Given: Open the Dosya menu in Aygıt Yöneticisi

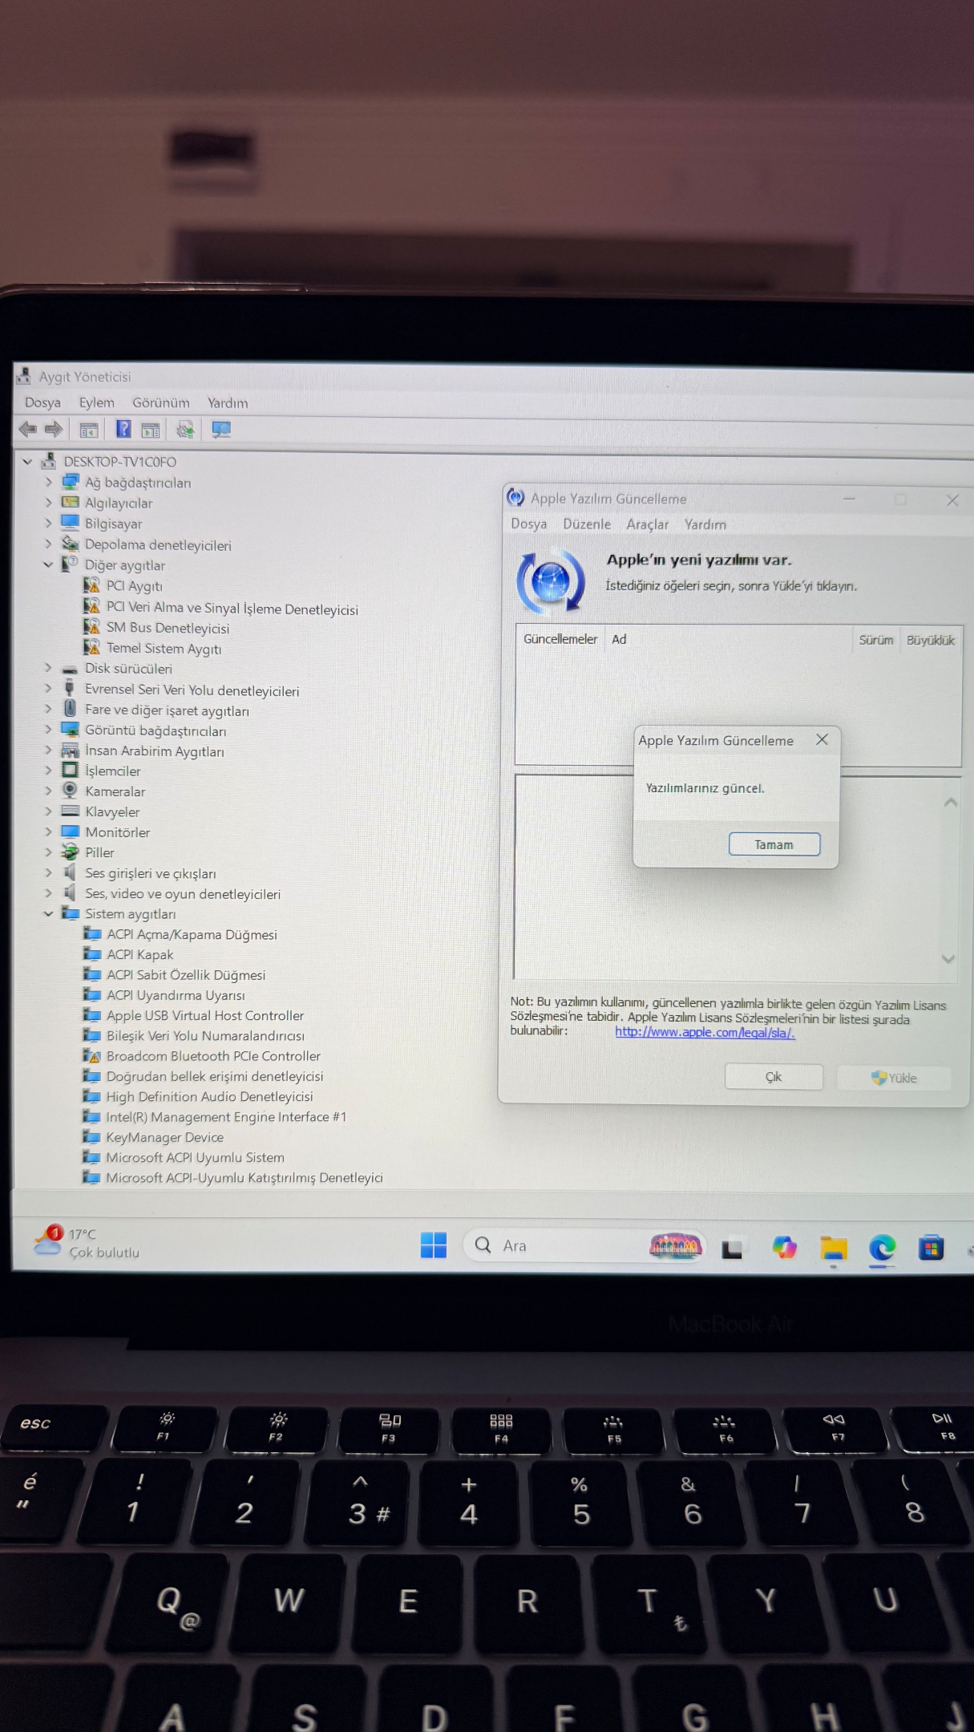Looking at the screenshot, I should [x=42, y=403].
